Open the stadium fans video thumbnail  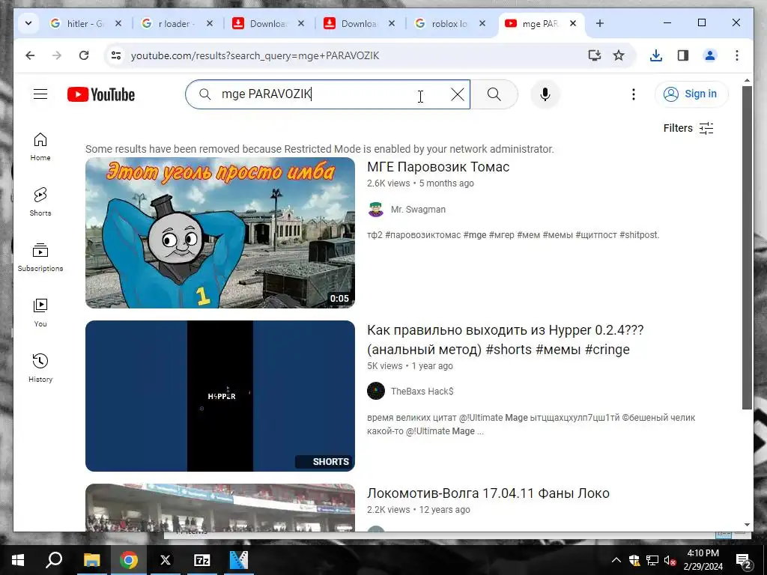[220, 508]
